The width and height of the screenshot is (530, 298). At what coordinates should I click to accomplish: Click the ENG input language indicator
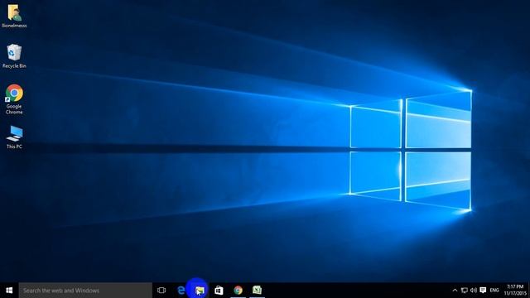pos(494,291)
